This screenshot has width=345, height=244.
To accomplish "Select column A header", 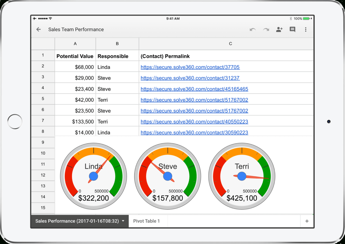I will [x=75, y=44].
